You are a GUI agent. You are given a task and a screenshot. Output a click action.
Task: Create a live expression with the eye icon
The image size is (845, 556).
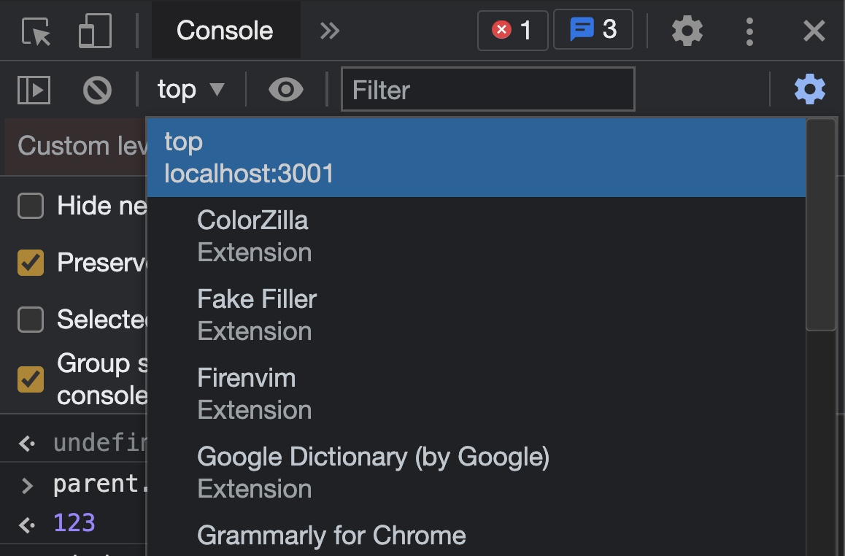pos(285,89)
